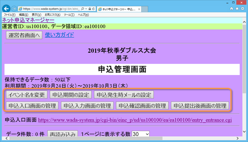This screenshot has height=142, width=248.
Task: Open the Tools gear icon
Action: [x=243, y=9]
